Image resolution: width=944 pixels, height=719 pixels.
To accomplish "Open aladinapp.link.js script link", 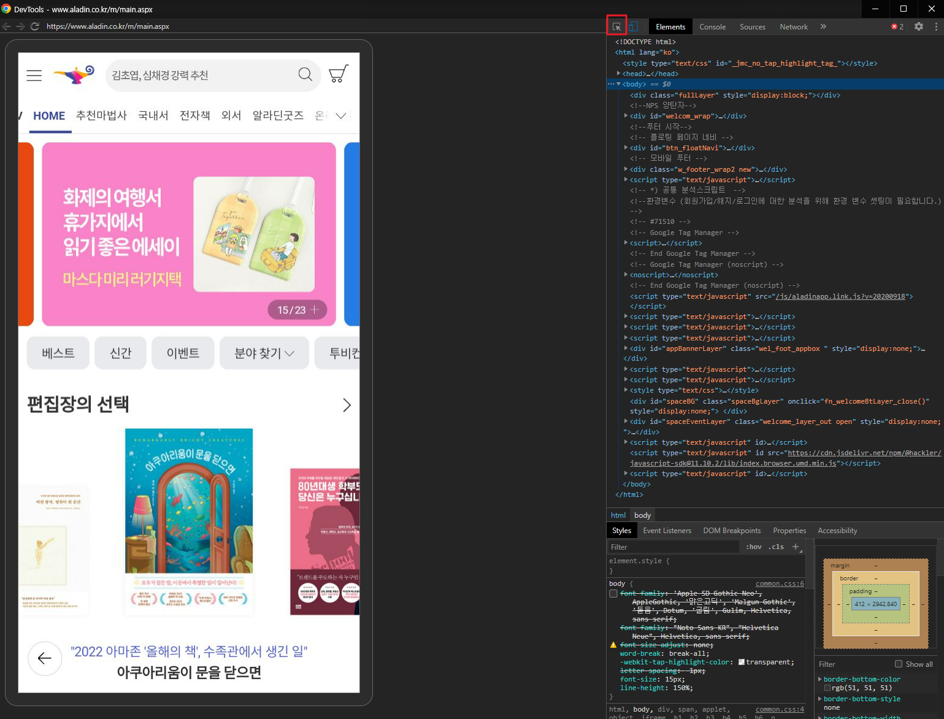I will 840,296.
